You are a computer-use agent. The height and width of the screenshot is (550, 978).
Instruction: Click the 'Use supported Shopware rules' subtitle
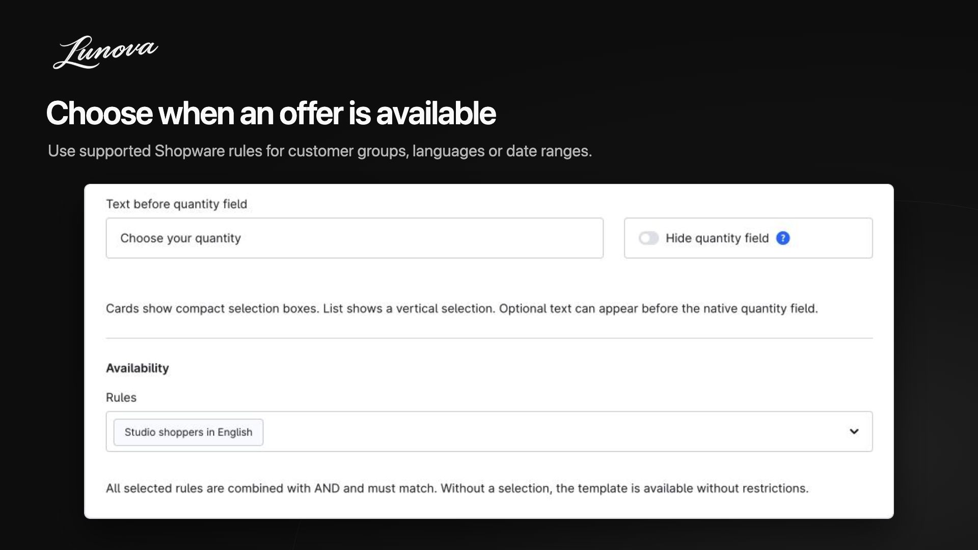[320, 151]
